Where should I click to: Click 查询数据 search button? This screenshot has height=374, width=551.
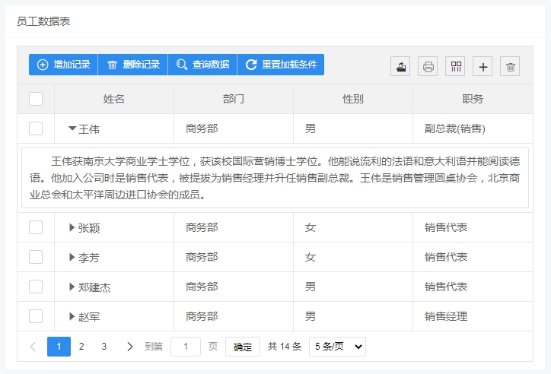tap(202, 65)
